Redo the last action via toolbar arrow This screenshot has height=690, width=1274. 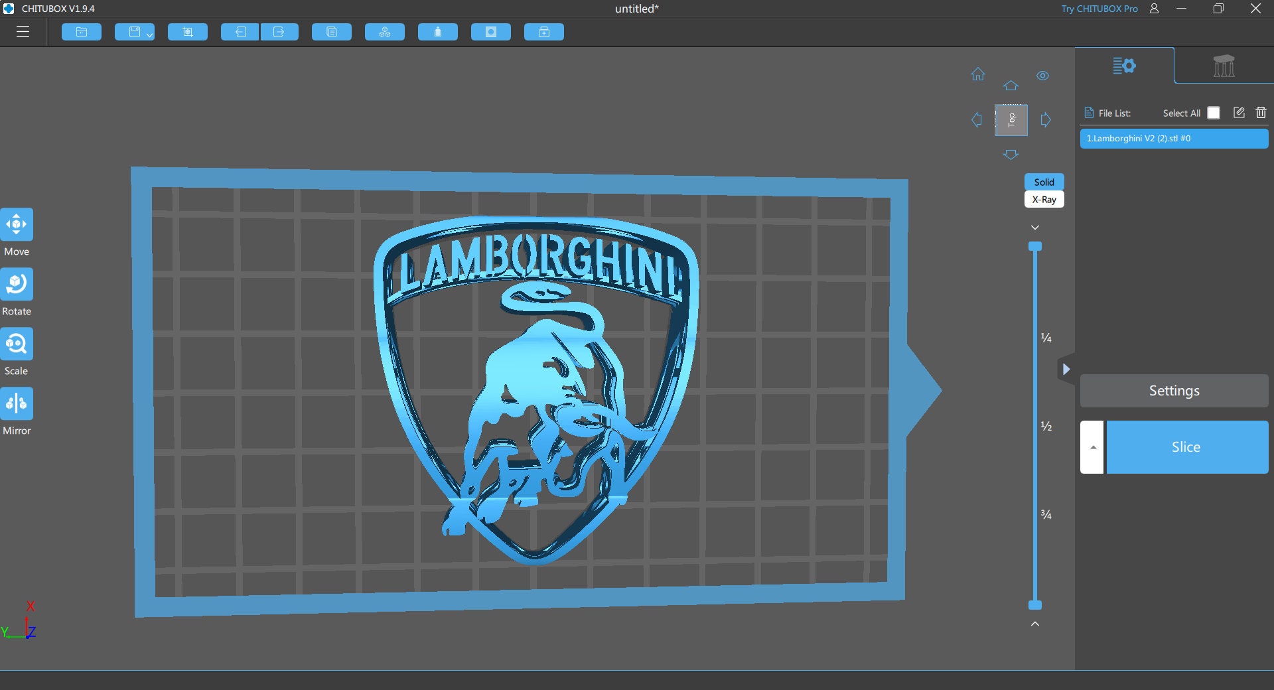click(x=279, y=31)
